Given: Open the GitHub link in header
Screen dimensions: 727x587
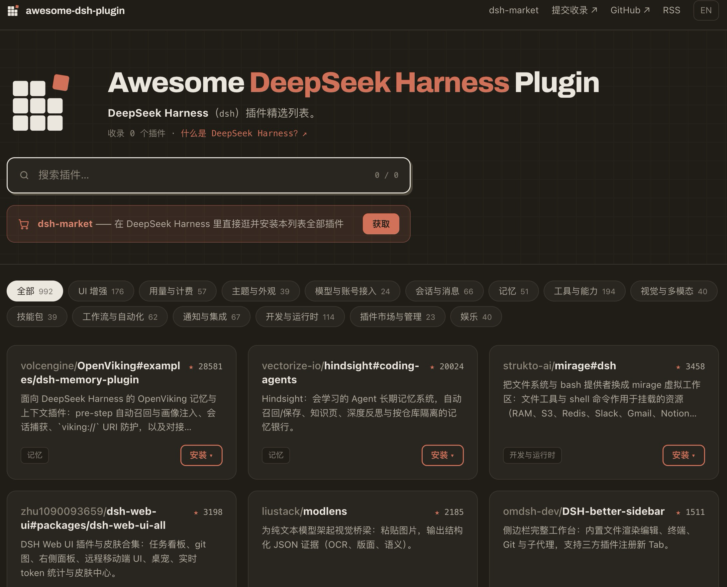Looking at the screenshot, I should click(x=630, y=11).
